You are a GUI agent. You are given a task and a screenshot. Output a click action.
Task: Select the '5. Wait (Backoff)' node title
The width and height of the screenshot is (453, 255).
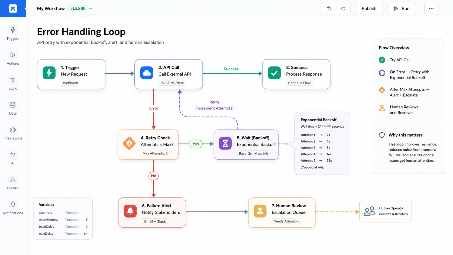(x=253, y=138)
